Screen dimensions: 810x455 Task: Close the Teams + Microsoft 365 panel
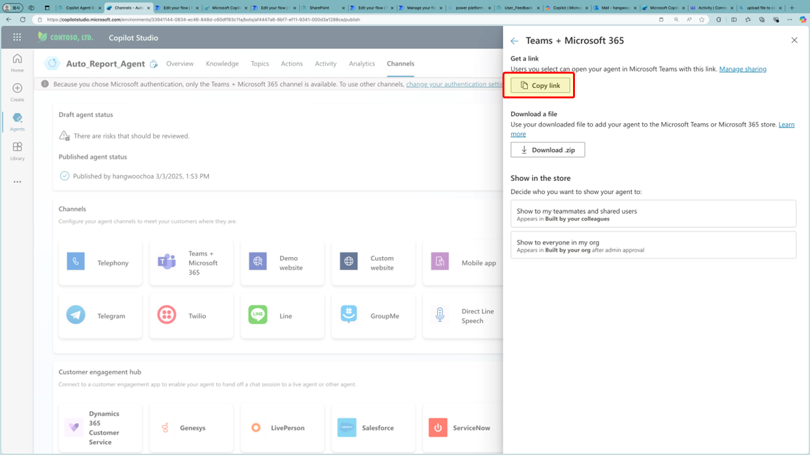coord(794,40)
